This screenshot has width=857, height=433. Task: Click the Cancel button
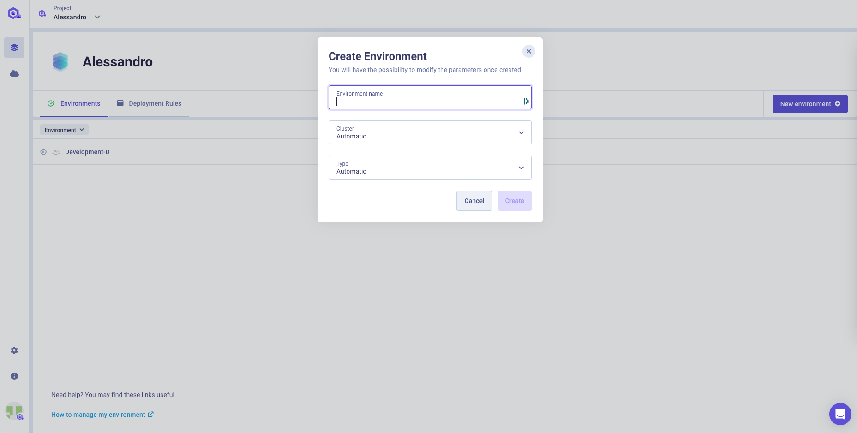tap(474, 201)
